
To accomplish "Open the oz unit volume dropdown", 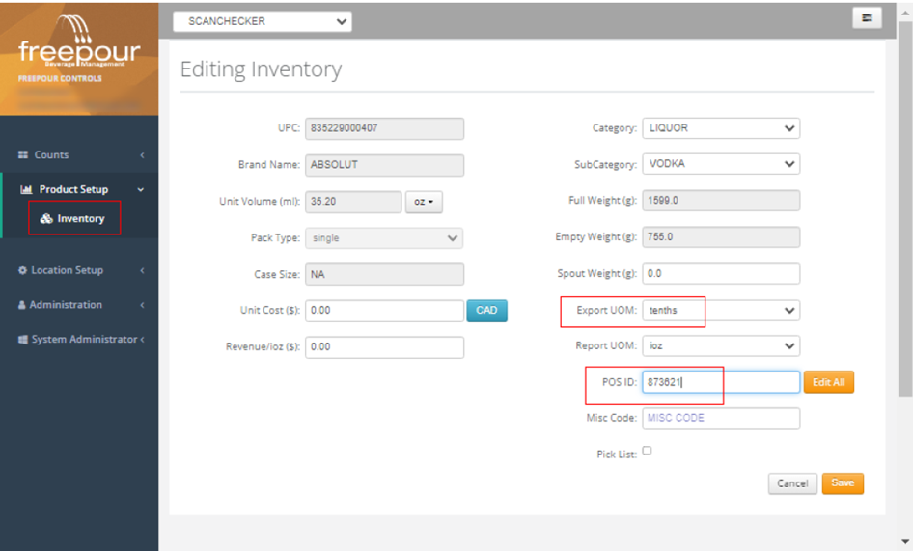I will click(424, 202).
